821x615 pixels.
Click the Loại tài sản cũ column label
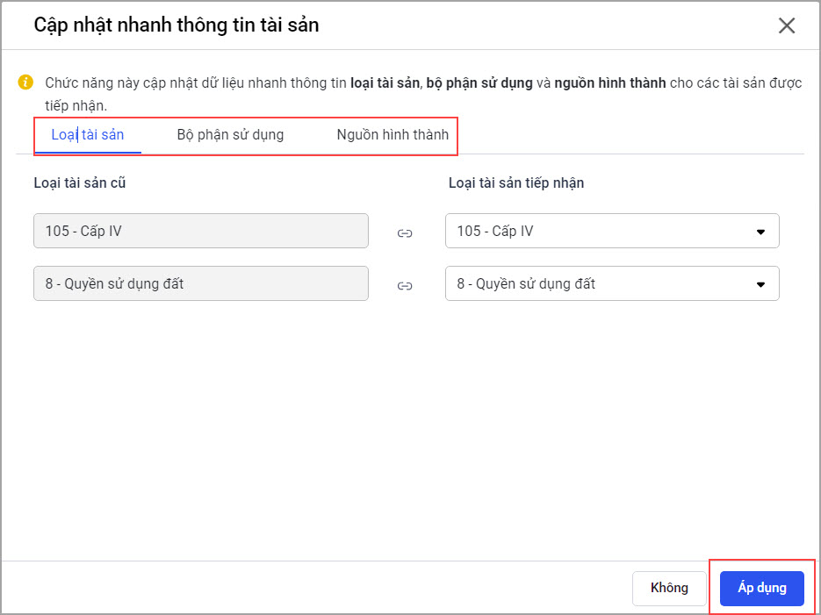[x=85, y=183]
